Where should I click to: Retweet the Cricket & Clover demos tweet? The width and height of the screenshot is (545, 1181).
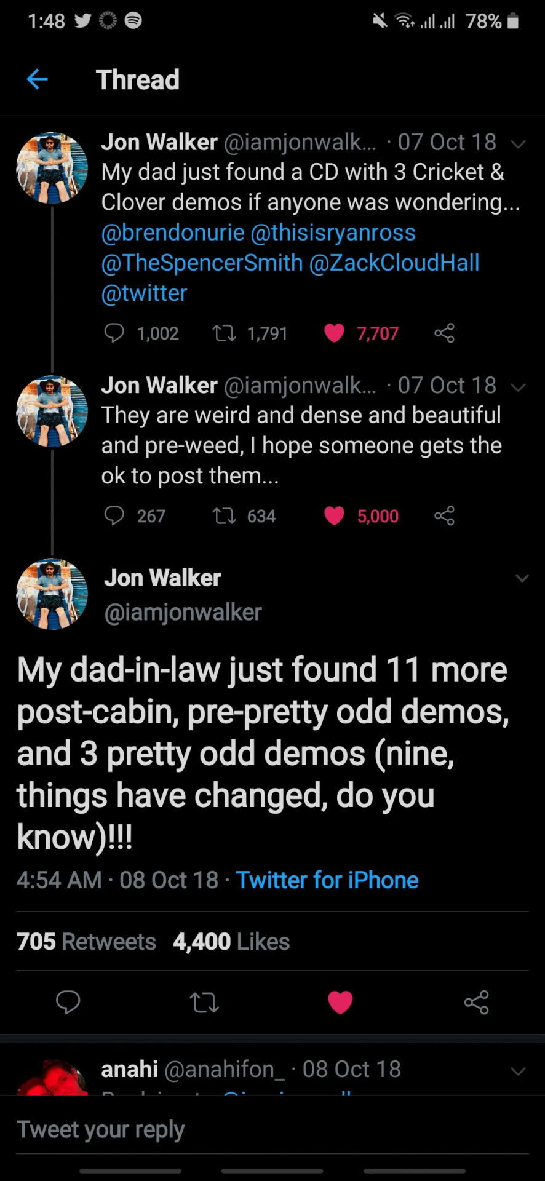pos(224,333)
